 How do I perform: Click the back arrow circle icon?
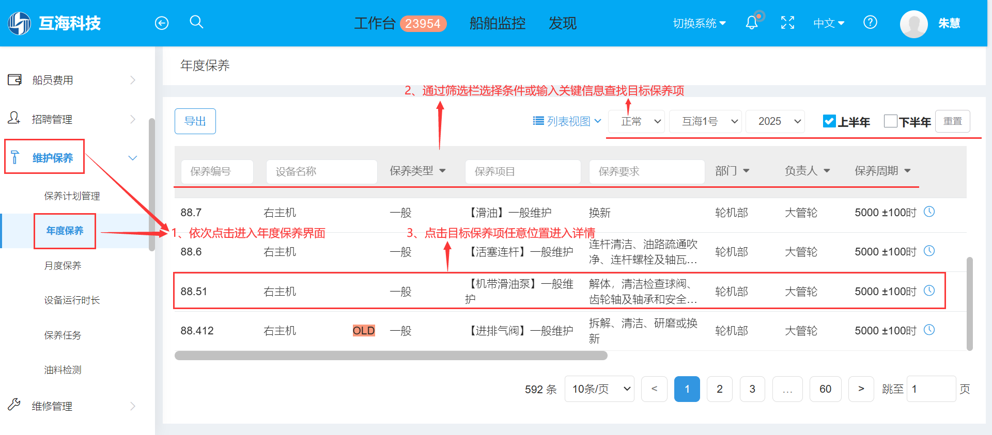pos(162,23)
